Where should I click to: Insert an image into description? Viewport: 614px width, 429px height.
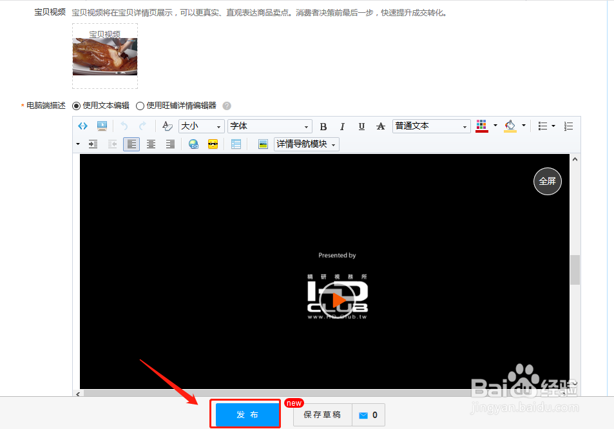[x=263, y=144]
